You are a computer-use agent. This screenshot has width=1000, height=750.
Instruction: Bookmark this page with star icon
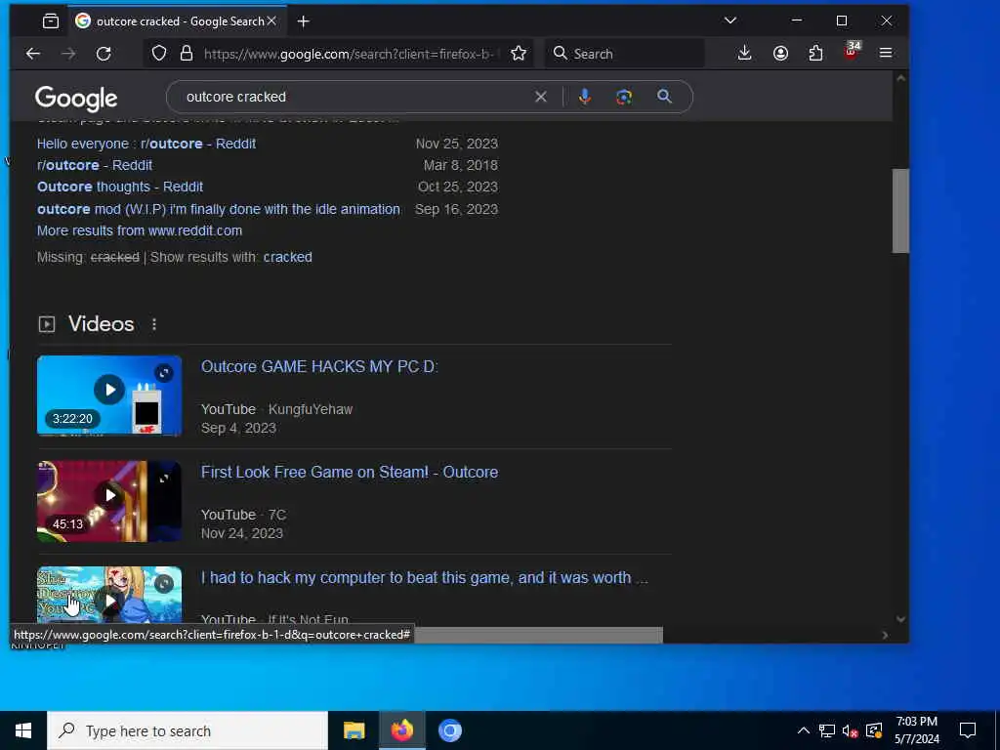(519, 54)
